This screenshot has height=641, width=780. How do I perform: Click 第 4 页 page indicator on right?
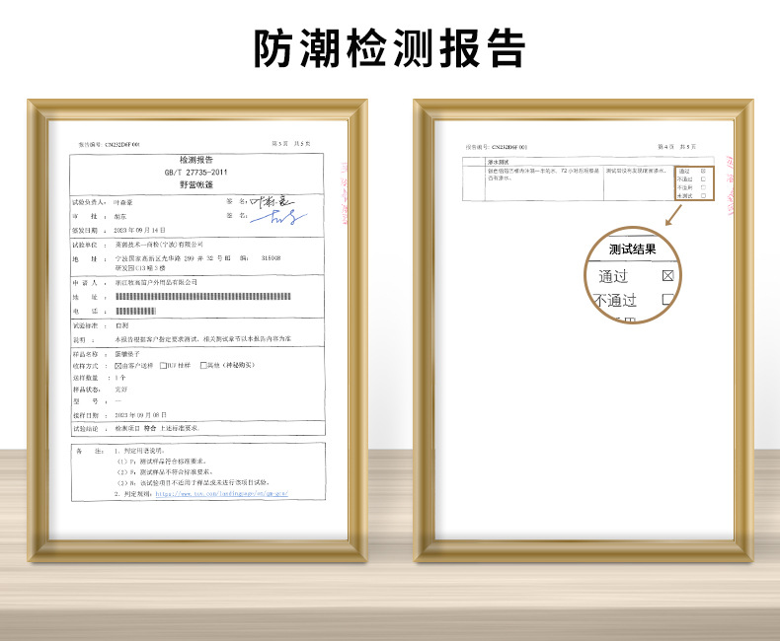(x=665, y=147)
